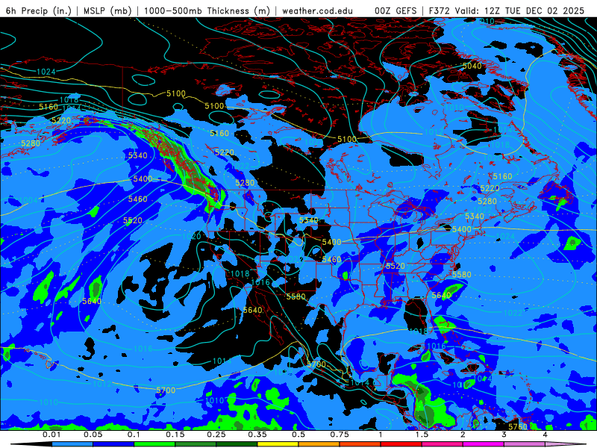
Task: Click the weather.cod.edu source text
Action: point(317,10)
